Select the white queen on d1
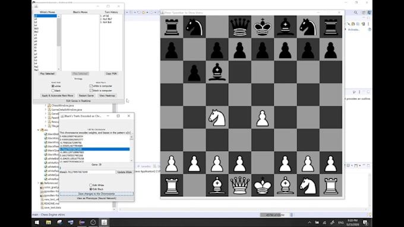 pyautogui.click(x=239, y=186)
